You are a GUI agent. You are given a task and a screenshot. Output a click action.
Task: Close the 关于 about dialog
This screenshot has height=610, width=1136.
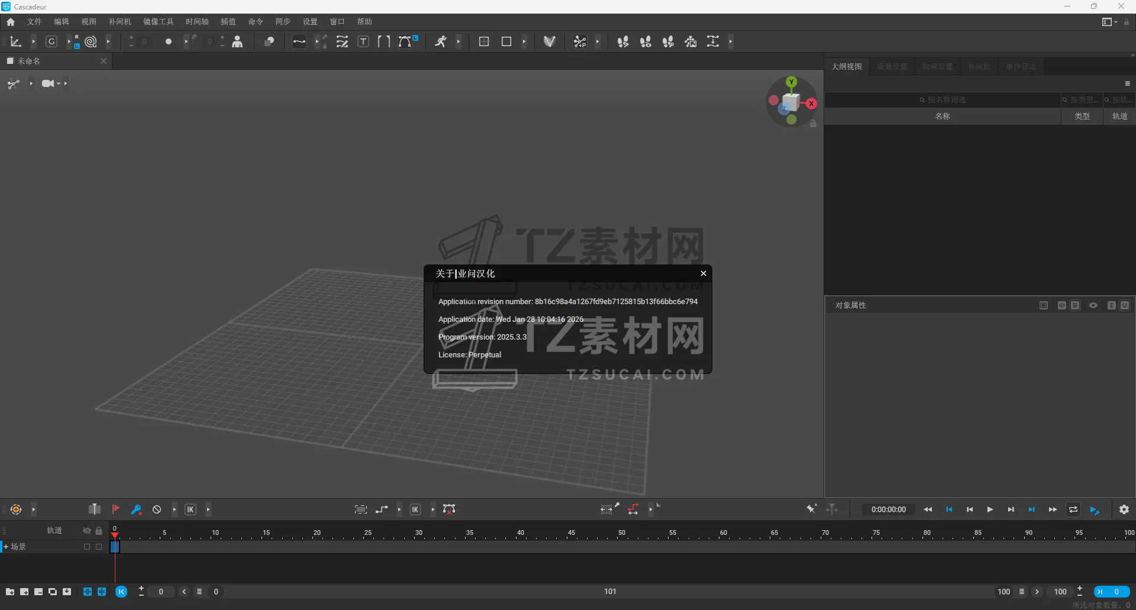703,273
